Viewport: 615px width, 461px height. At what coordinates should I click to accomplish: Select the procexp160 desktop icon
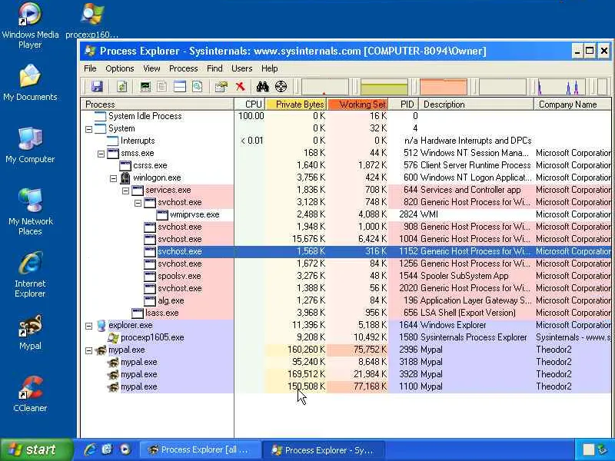[x=91, y=21]
